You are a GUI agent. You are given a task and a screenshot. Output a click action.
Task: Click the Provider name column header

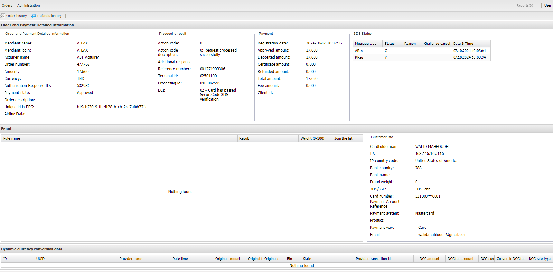pos(131,259)
